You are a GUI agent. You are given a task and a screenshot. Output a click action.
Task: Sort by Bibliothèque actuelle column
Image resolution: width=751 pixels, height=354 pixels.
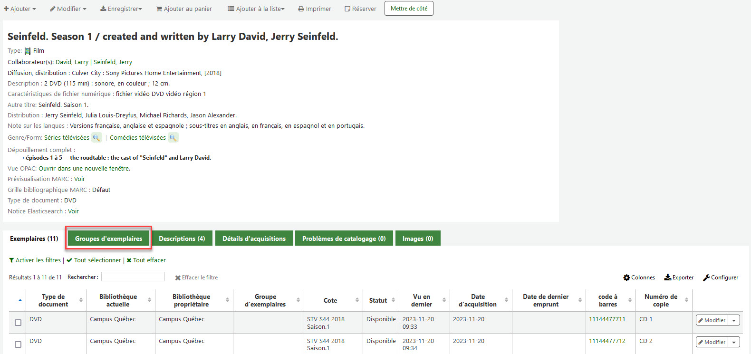pos(121,300)
